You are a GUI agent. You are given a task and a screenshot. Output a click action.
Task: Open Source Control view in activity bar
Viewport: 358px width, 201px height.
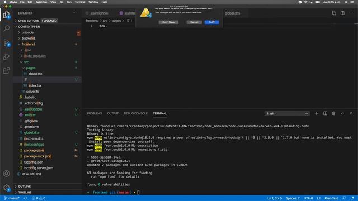point(6,42)
